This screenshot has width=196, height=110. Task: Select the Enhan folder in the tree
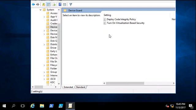point(54,55)
